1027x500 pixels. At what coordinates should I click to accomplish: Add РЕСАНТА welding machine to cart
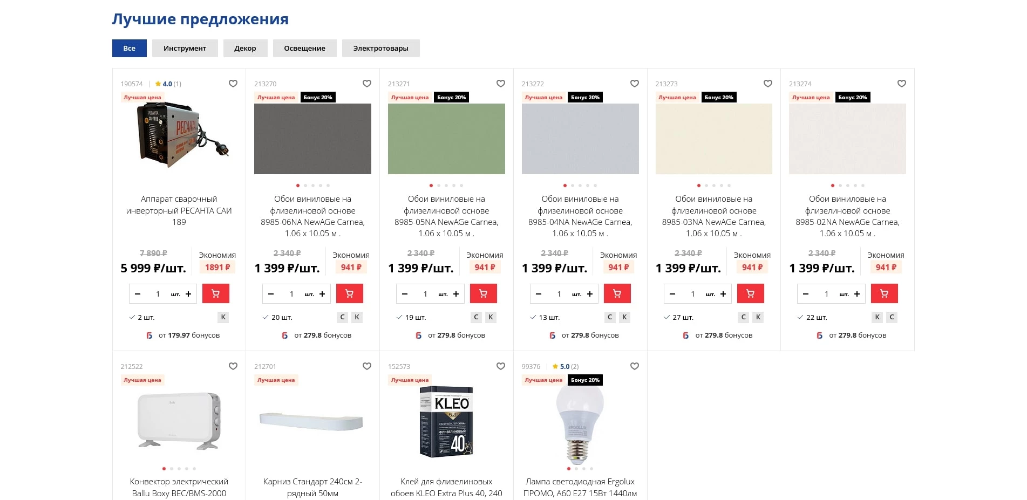click(x=215, y=293)
